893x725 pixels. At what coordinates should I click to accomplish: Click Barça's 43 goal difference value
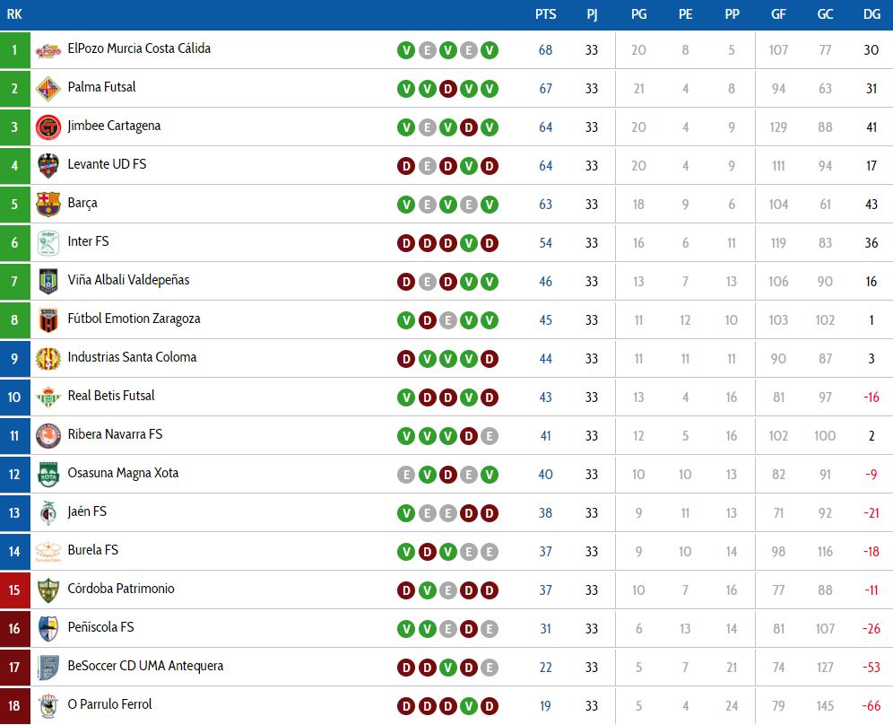[x=871, y=204]
